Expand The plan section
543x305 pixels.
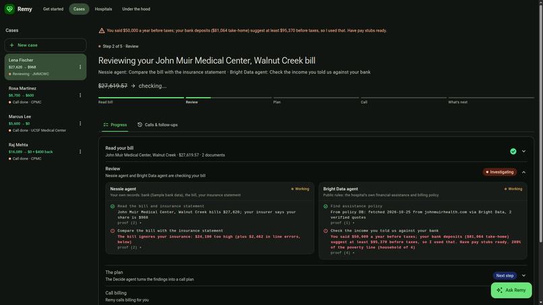(x=523, y=275)
